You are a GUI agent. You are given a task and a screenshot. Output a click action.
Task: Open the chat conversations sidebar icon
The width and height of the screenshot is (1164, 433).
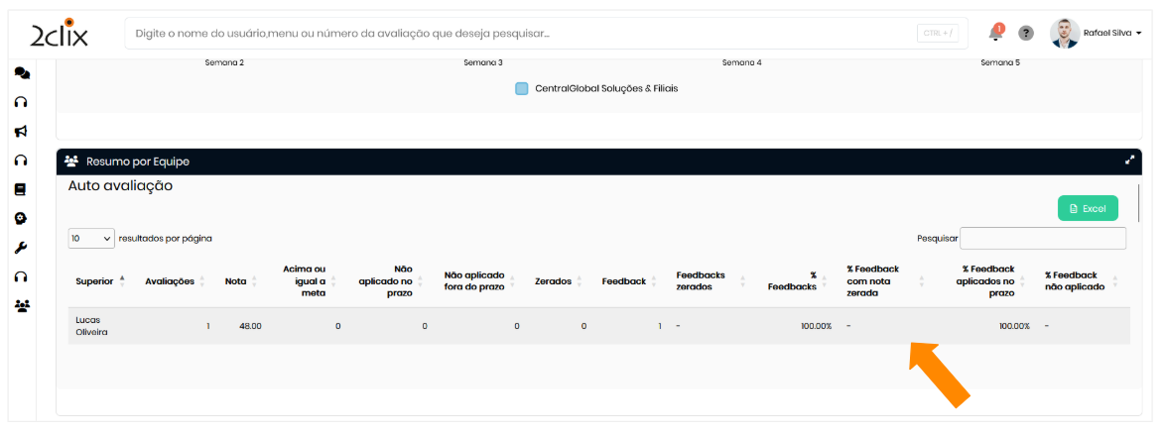(x=21, y=73)
